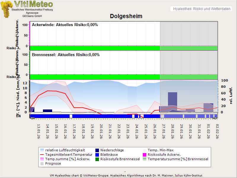Click the gray Prognose legend icon

42,163
